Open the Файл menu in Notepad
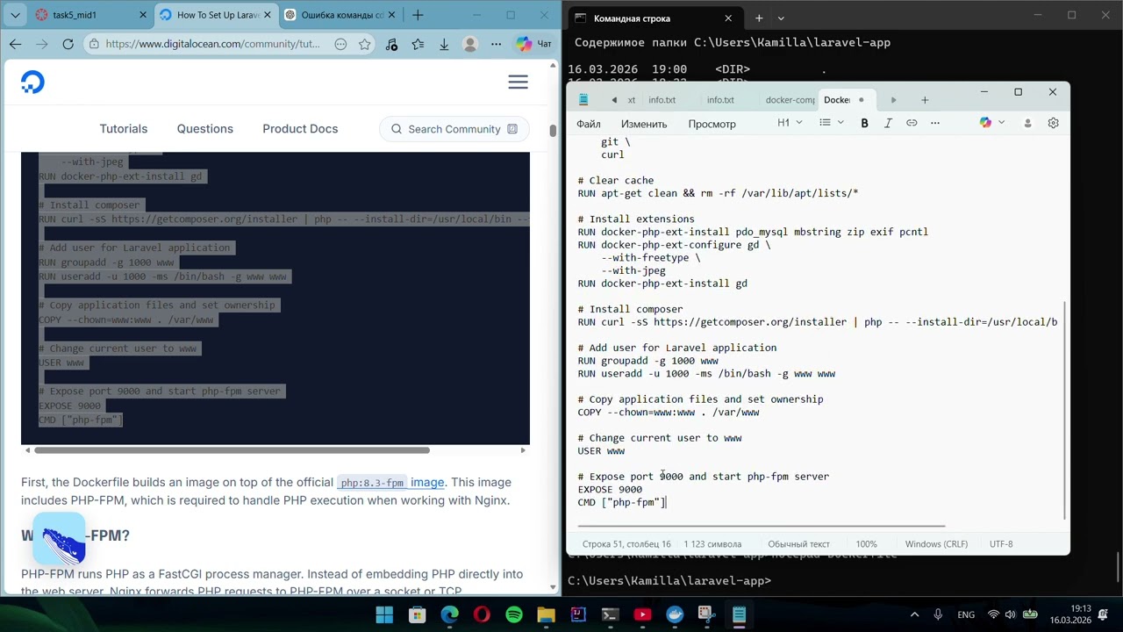The width and height of the screenshot is (1123, 632). pyautogui.click(x=589, y=124)
